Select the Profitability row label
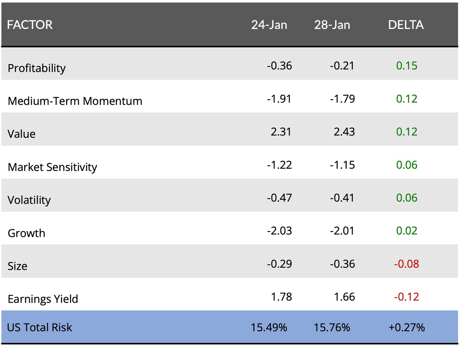This screenshot has height=347, width=460. (x=36, y=68)
